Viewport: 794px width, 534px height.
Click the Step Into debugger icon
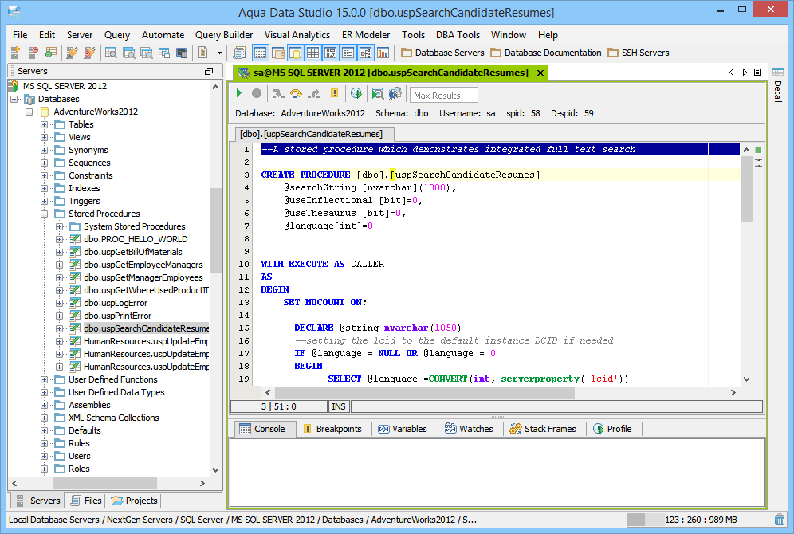277,94
